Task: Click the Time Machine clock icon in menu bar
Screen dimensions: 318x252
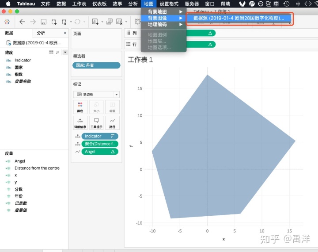Action: [x=286, y=4]
